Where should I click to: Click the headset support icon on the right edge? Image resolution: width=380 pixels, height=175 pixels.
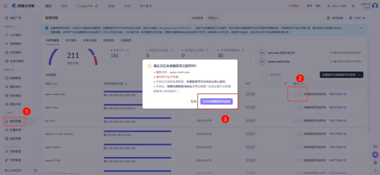(375, 147)
